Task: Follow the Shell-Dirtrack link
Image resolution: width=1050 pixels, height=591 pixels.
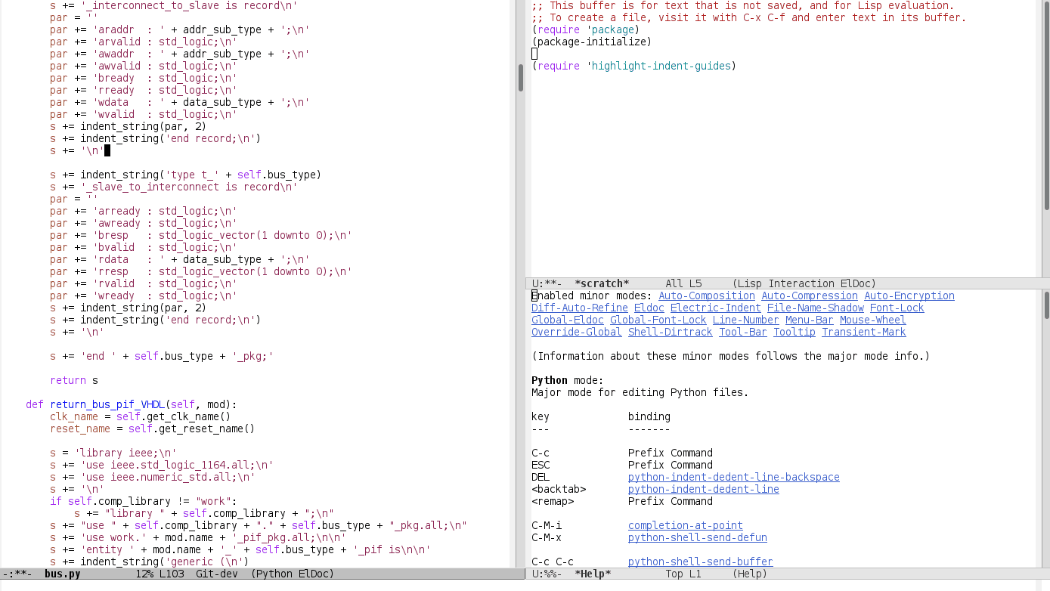Action: tap(671, 332)
